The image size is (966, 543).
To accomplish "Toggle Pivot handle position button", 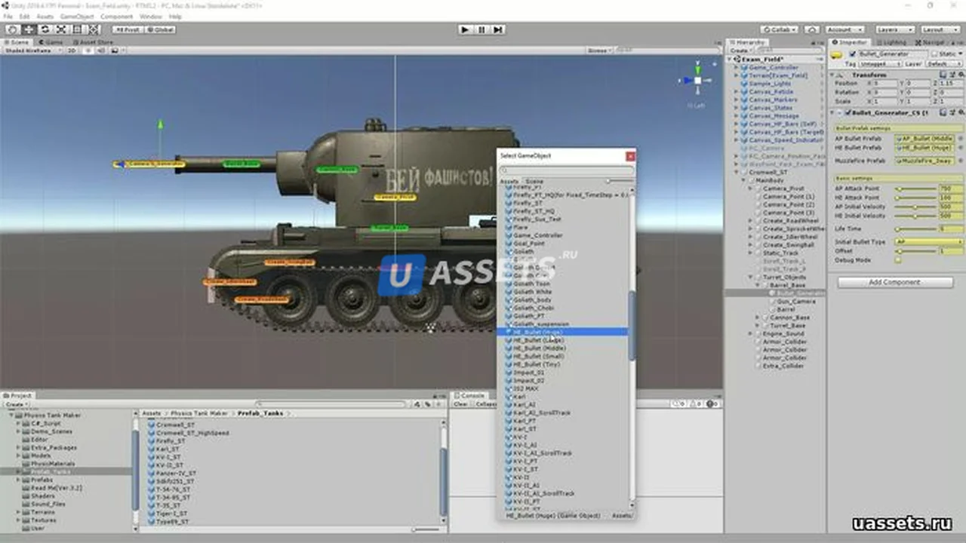I will (x=127, y=29).
